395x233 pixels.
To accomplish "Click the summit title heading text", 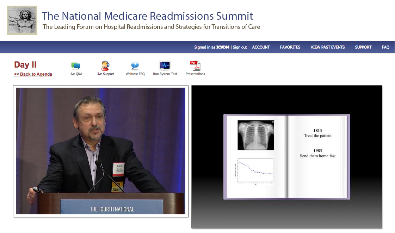I will 147,16.
